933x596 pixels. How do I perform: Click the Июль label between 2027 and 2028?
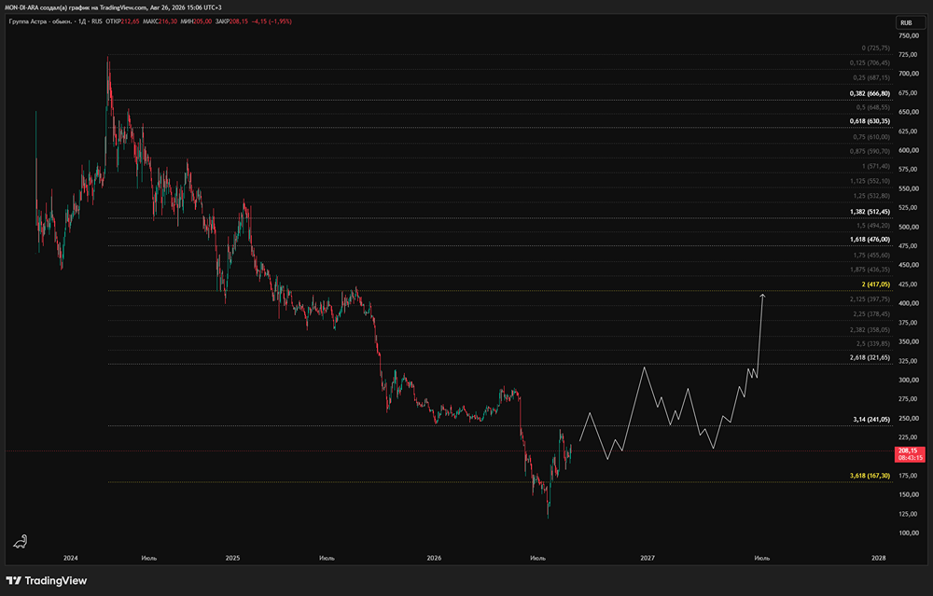point(762,558)
